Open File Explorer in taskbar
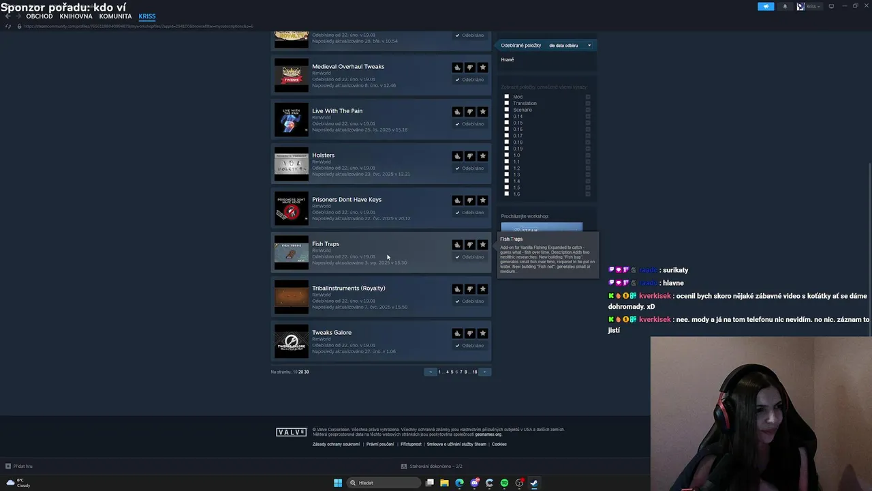 pos(444,483)
